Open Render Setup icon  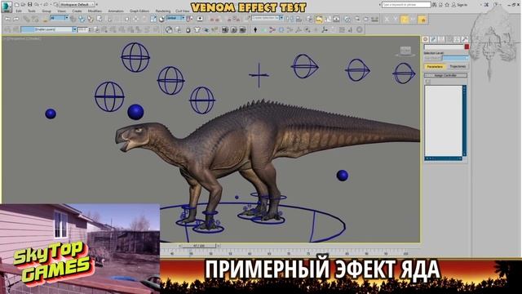tap(357, 19)
